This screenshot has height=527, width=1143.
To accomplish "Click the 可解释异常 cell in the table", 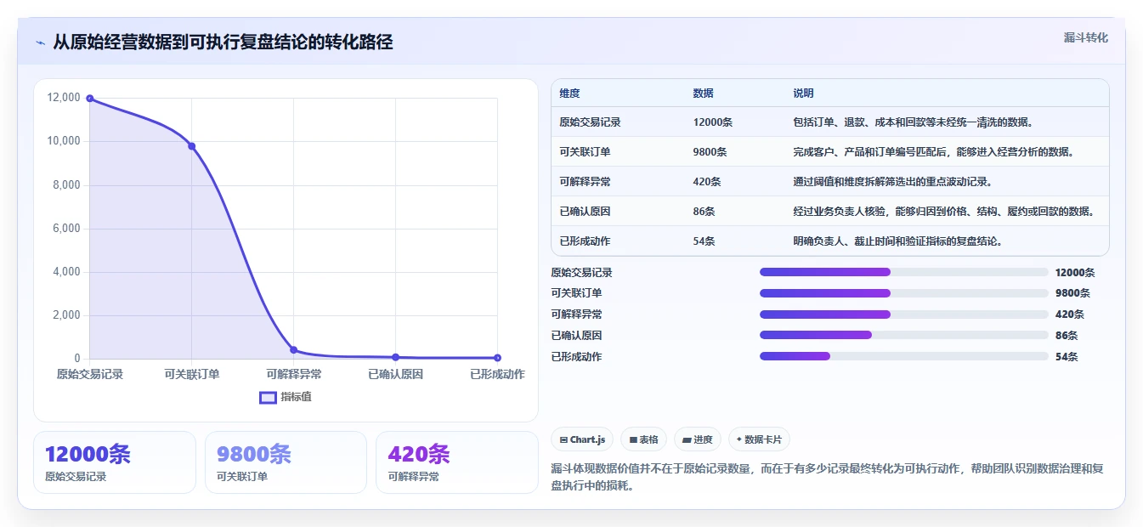I will (x=585, y=181).
